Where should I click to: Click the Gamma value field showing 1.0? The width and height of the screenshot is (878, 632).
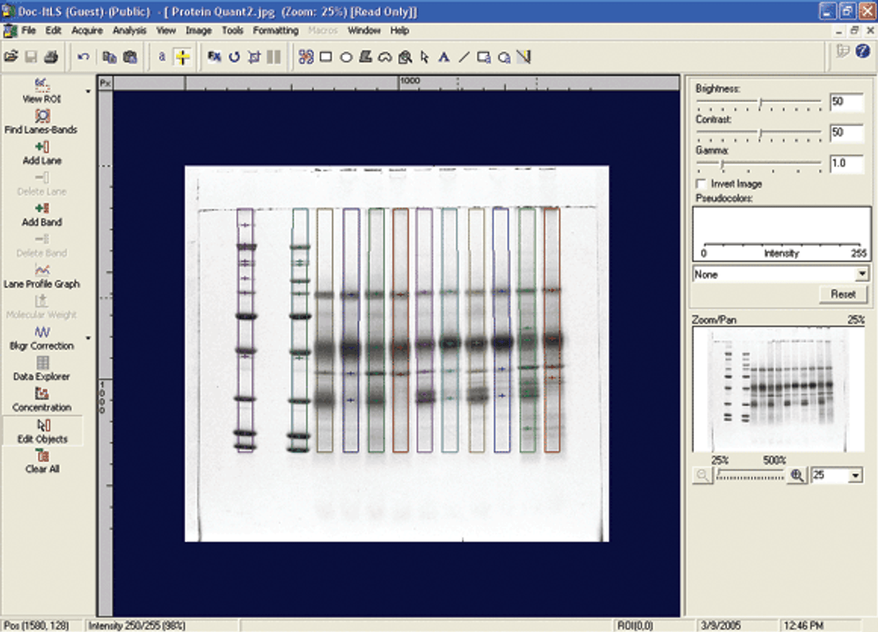tap(846, 163)
